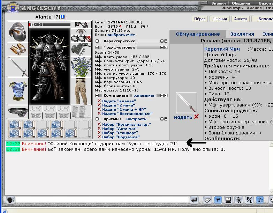Select the boots slot
Image resolution: width=273 pixels, height=213 pixels.
pyautogui.click(x=81, y=112)
